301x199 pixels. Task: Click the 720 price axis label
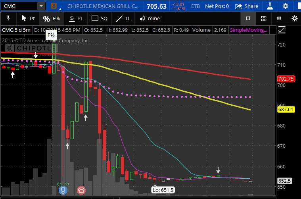tap(281, 44)
